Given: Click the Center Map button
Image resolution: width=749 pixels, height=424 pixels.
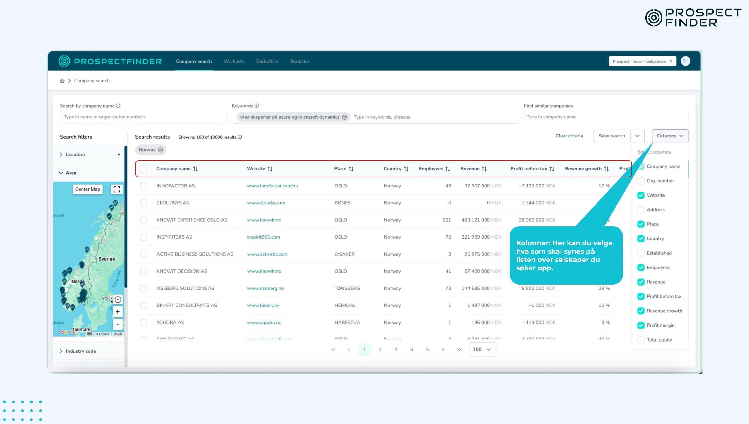Looking at the screenshot, I should pos(87,189).
